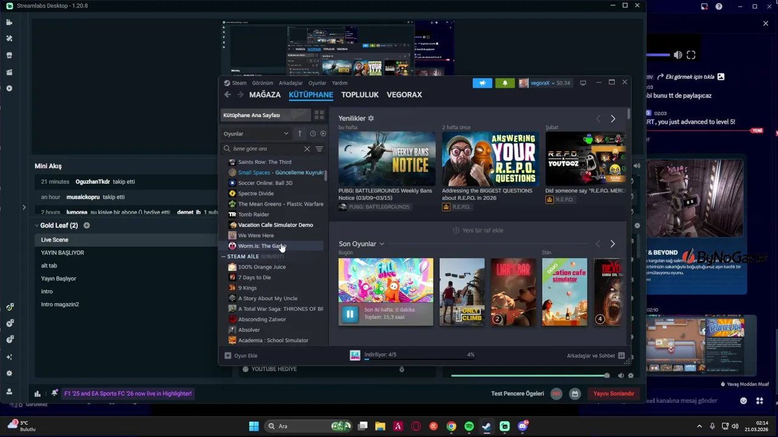Image resolution: width=778 pixels, height=437 pixels.
Task: Open Streamlabs App Store sidebar icon
Action: [x=9, y=55]
